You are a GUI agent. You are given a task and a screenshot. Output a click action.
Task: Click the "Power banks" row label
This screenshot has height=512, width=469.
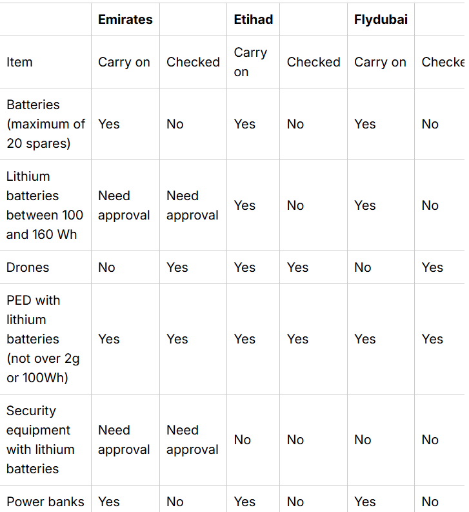(45, 502)
